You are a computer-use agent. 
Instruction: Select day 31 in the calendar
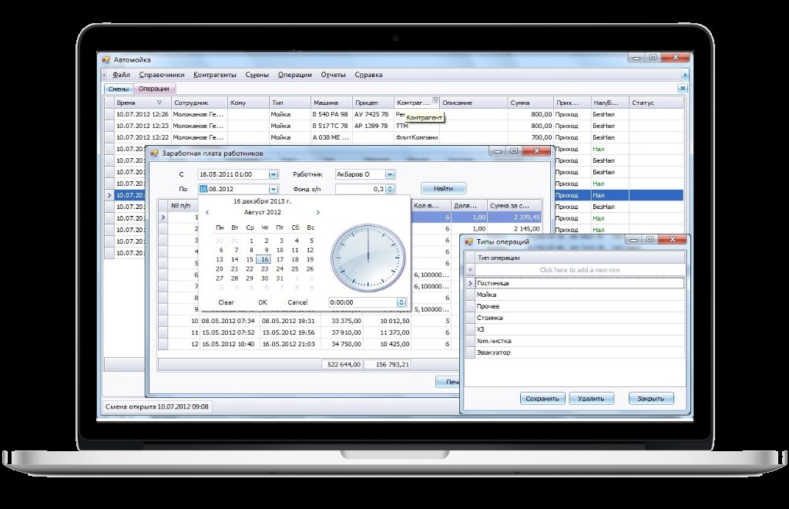click(x=280, y=278)
